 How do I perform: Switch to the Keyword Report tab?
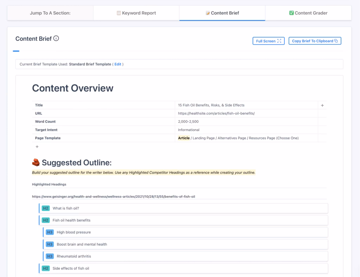[x=136, y=13]
